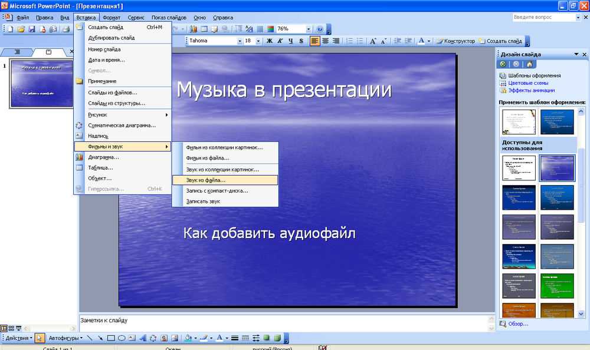590x350 pixels.
Task: Click the bulleted list icon
Action: coord(360,41)
